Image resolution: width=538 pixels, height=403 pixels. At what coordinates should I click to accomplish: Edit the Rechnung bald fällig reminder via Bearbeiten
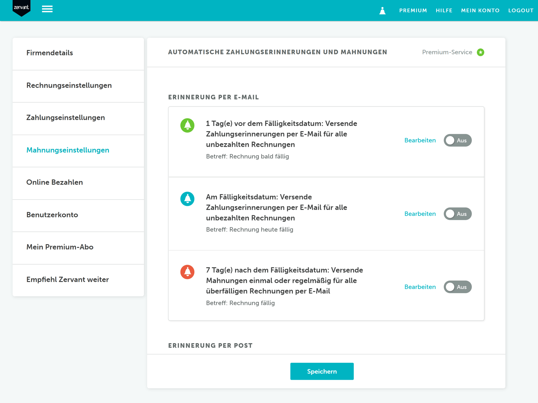[x=420, y=140]
